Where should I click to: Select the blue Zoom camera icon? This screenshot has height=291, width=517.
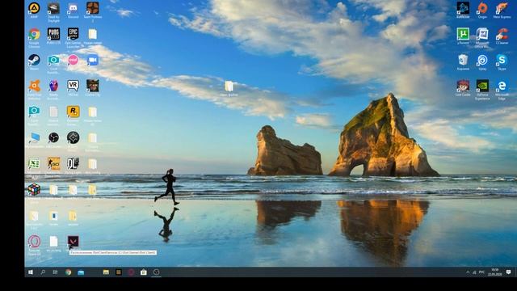93,60
